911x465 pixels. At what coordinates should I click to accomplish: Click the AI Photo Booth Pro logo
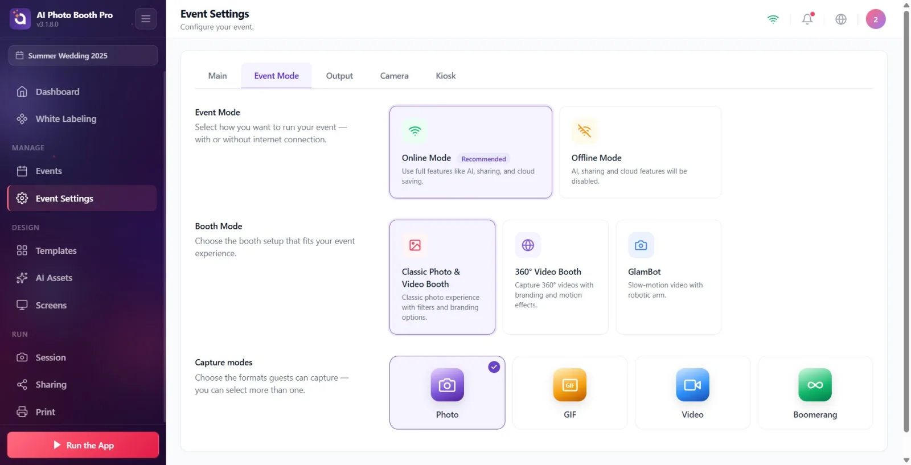pos(20,19)
